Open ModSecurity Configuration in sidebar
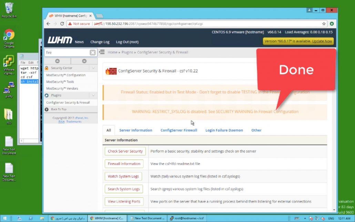 point(66,75)
